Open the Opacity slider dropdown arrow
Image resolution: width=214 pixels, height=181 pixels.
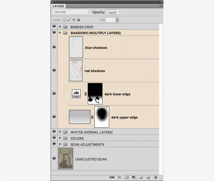tap(118, 12)
